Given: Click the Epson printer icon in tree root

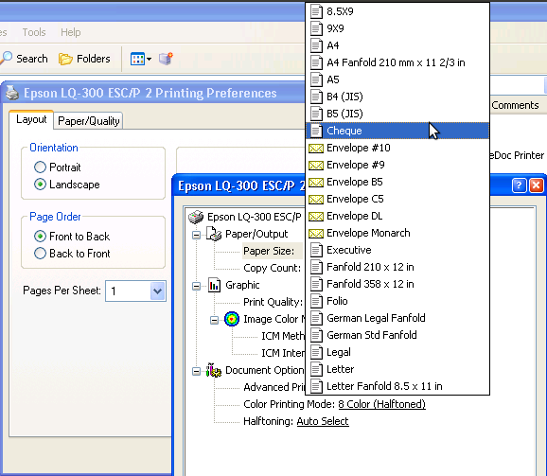Looking at the screenshot, I should (x=196, y=217).
